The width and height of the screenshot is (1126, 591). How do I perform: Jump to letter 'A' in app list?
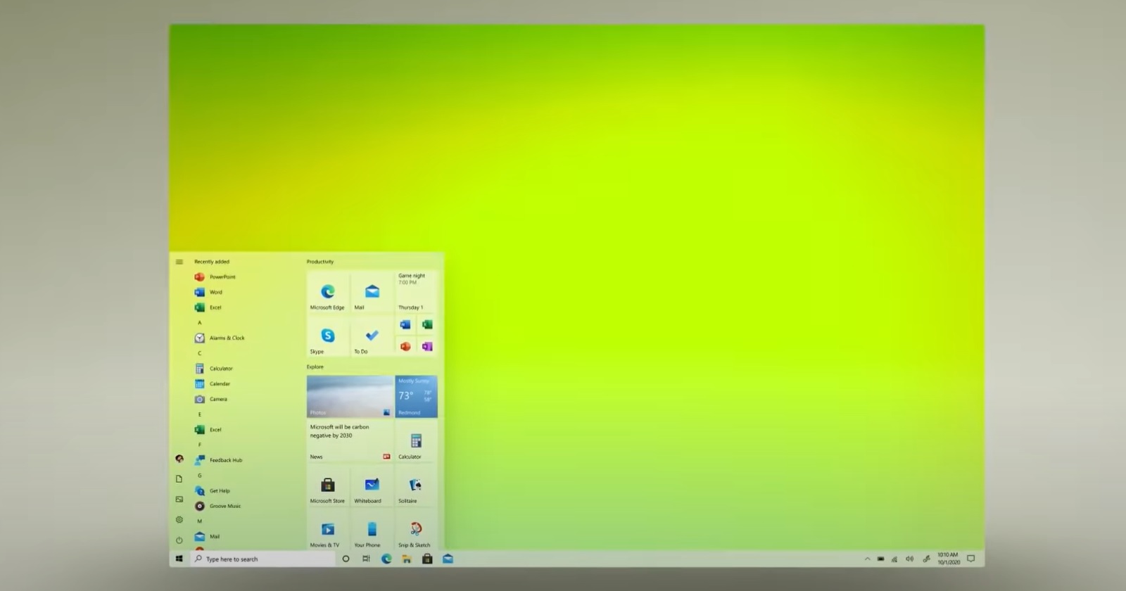click(199, 323)
